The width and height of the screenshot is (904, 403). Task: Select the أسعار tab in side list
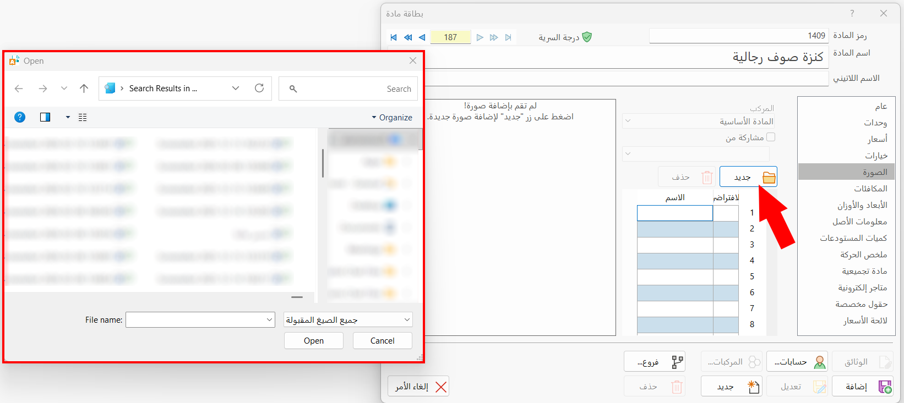pyautogui.click(x=846, y=139)
